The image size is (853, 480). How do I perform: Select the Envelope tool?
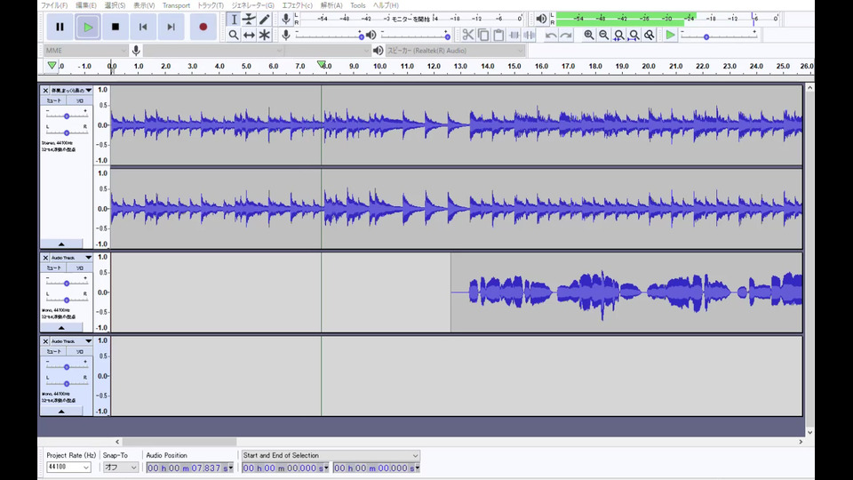click(250, 20)
